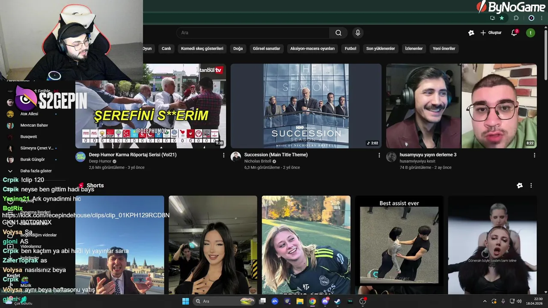Open 'Deep Humor Karma Röportaj Serisi (Vol21)' title
The width and height of the screenshot is (548, 308).
point(133,155)
